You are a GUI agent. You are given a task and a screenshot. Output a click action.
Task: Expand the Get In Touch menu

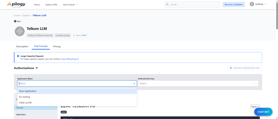click(x=70, y=5)
